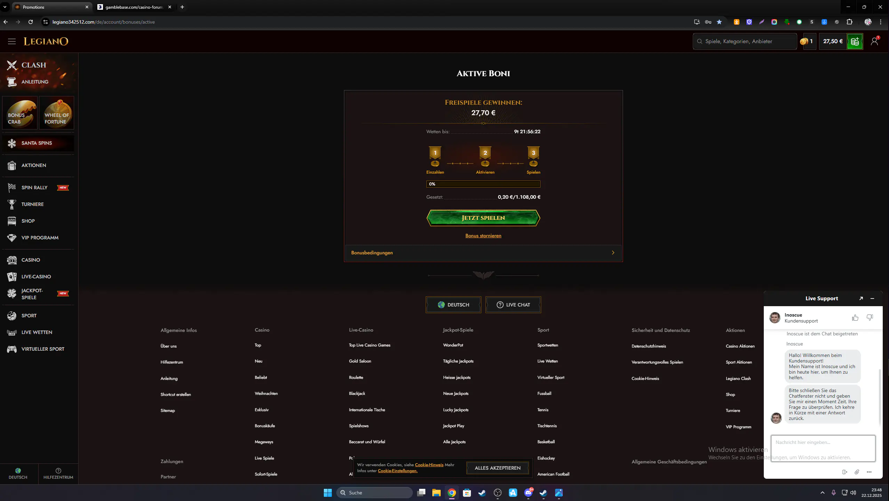Viewport: 889px width, 501px height.
Task: Open the Deutsch language selector in footer
Action: tap(453, 305)
